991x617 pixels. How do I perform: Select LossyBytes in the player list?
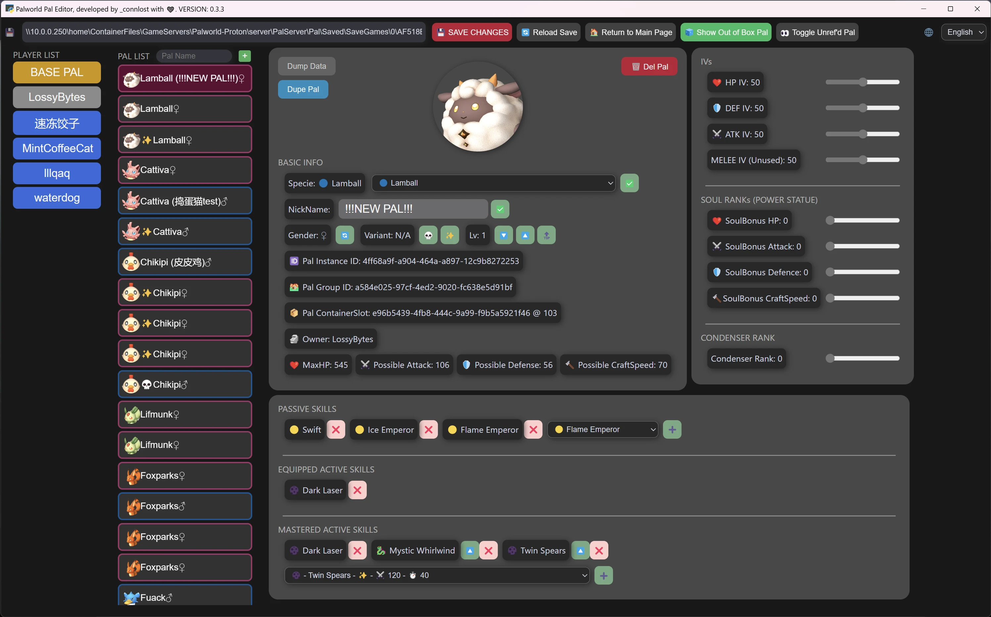[57, 97]
